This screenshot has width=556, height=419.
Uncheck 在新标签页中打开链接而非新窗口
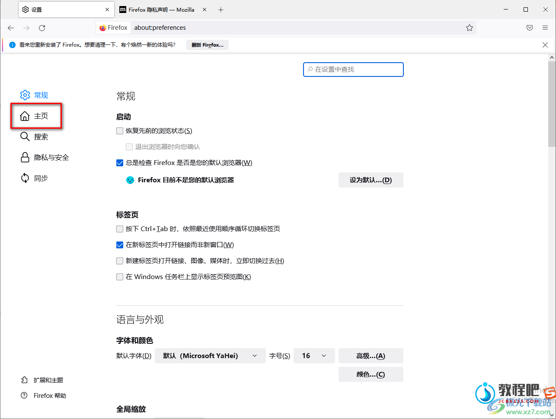(120, 245)
